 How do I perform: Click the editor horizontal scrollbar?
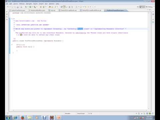80,110
